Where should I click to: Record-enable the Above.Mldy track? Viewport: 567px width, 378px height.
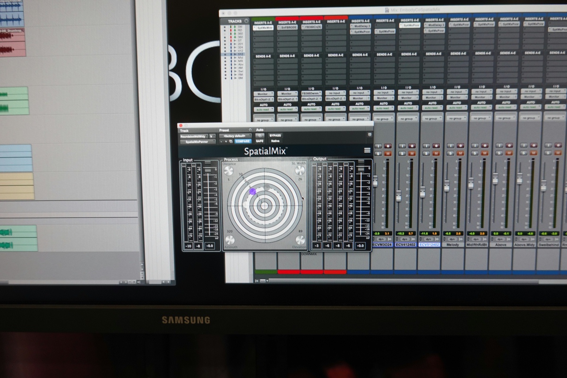point(533,146)
